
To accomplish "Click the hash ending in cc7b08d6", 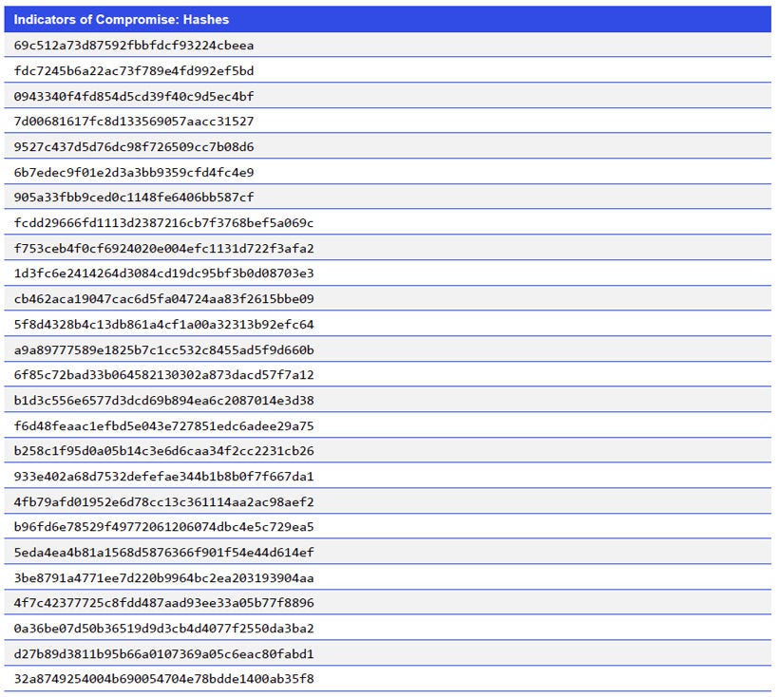I will tap(138, 147).
